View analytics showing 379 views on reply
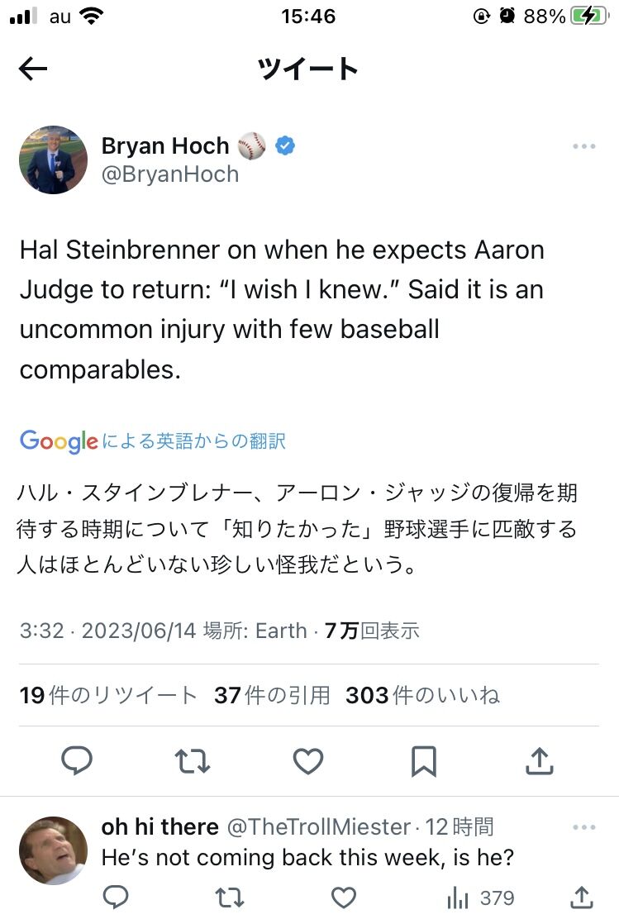The image size is (619, 919). coord(481,898)
